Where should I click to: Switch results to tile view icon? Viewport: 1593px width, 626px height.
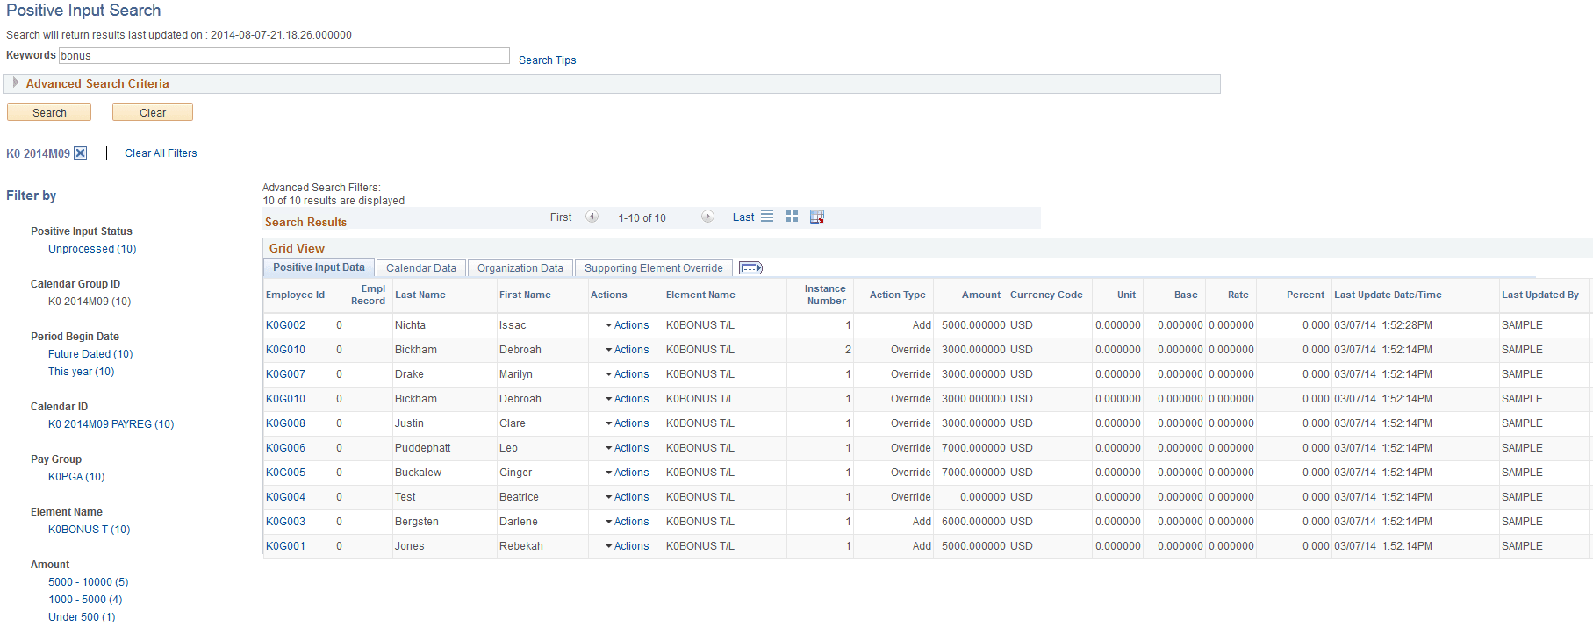click(x=792, y=216)
